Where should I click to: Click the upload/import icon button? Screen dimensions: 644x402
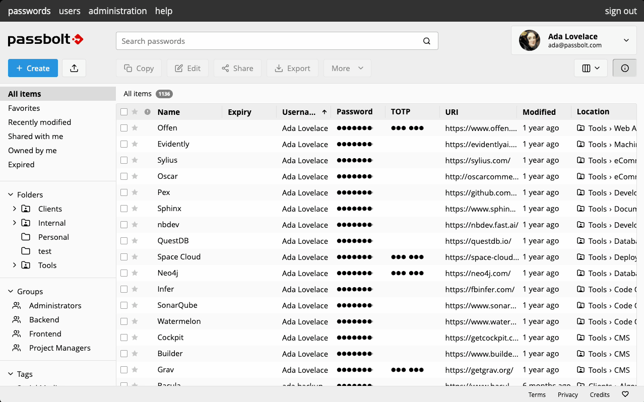(74, 68)
